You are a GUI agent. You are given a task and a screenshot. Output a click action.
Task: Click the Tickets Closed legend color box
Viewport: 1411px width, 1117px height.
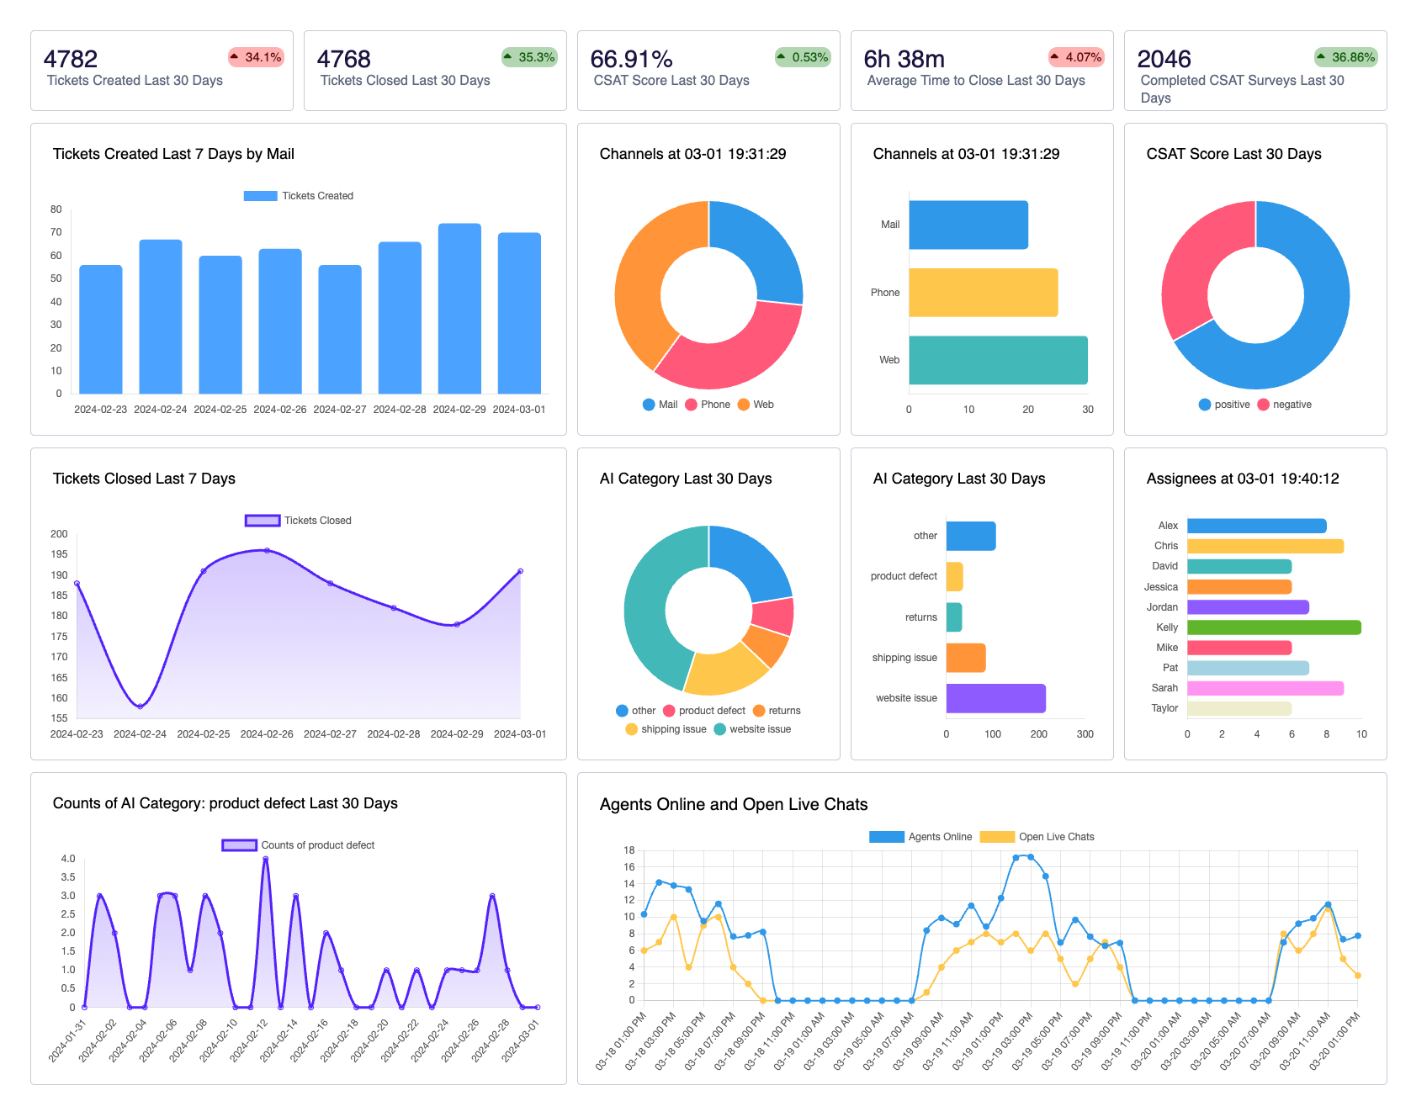263,521
